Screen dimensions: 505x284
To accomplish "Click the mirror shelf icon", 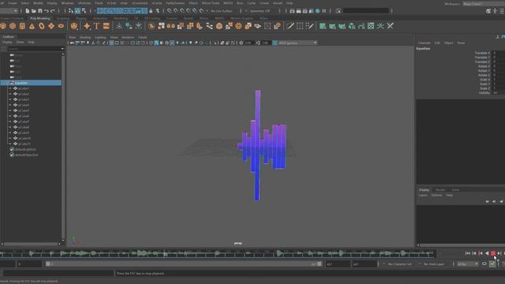I will pos(170,26).
